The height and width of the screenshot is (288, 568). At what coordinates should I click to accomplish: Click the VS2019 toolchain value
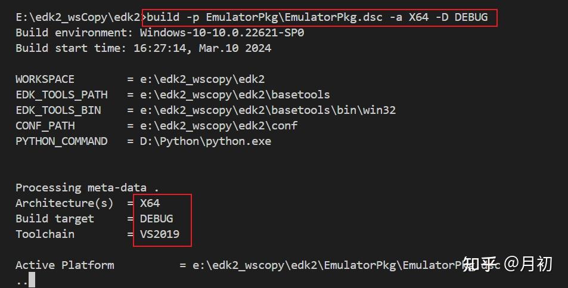(x=160, y=234)
